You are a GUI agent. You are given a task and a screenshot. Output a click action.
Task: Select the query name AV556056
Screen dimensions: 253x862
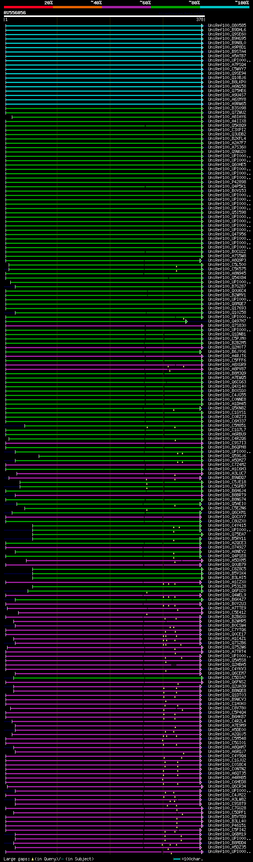(x=15, y=13)
